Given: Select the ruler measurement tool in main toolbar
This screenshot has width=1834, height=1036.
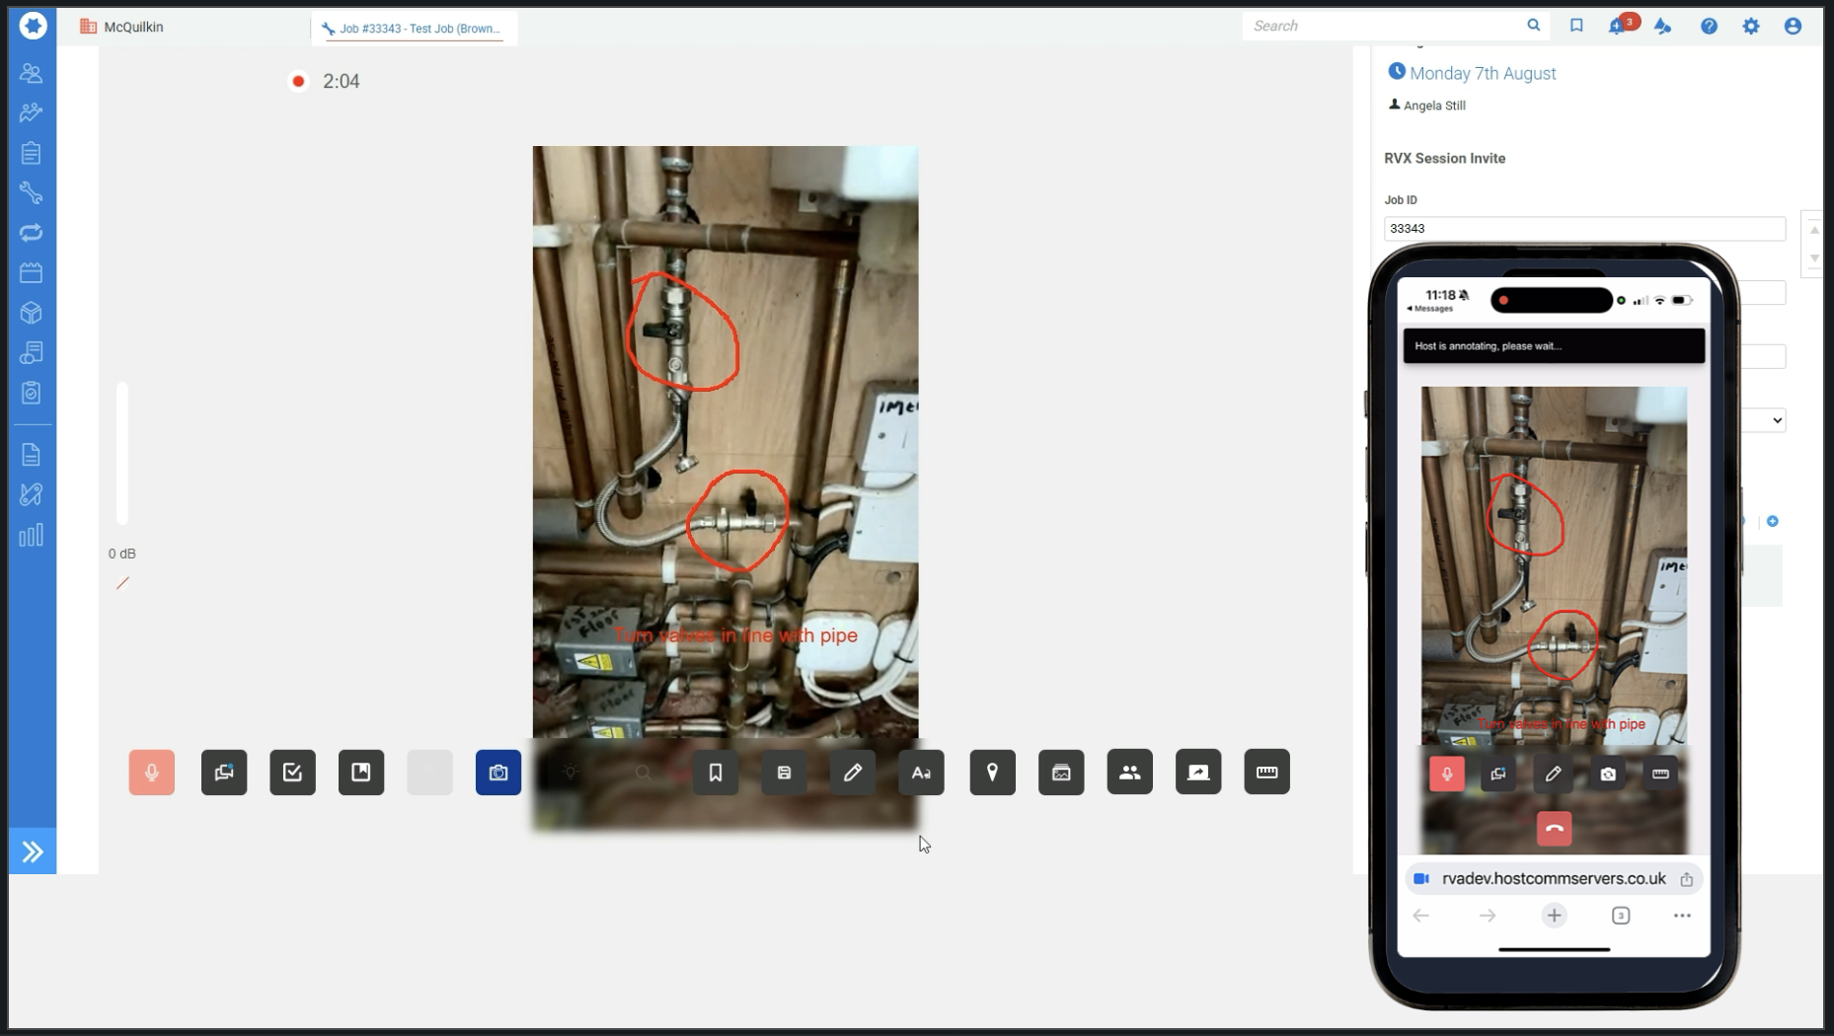Looking at the screenshot, I should (1266, 773).
